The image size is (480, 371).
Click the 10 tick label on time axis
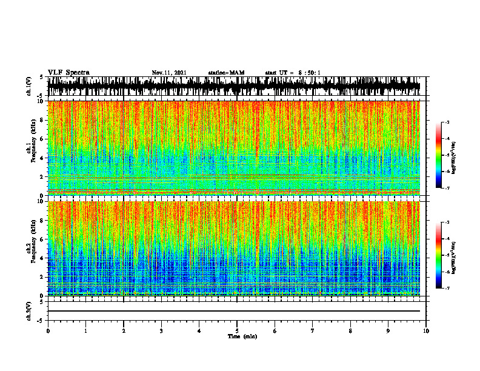point(426,331)
